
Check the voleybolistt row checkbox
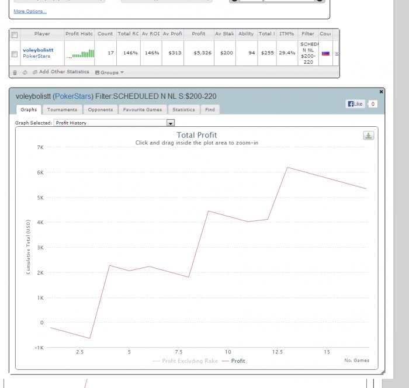(15, 54)
